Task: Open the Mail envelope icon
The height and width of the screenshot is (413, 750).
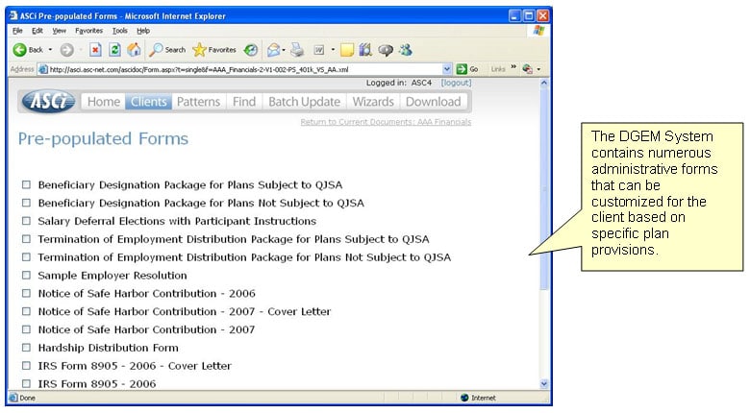Action: pos(273,50)
